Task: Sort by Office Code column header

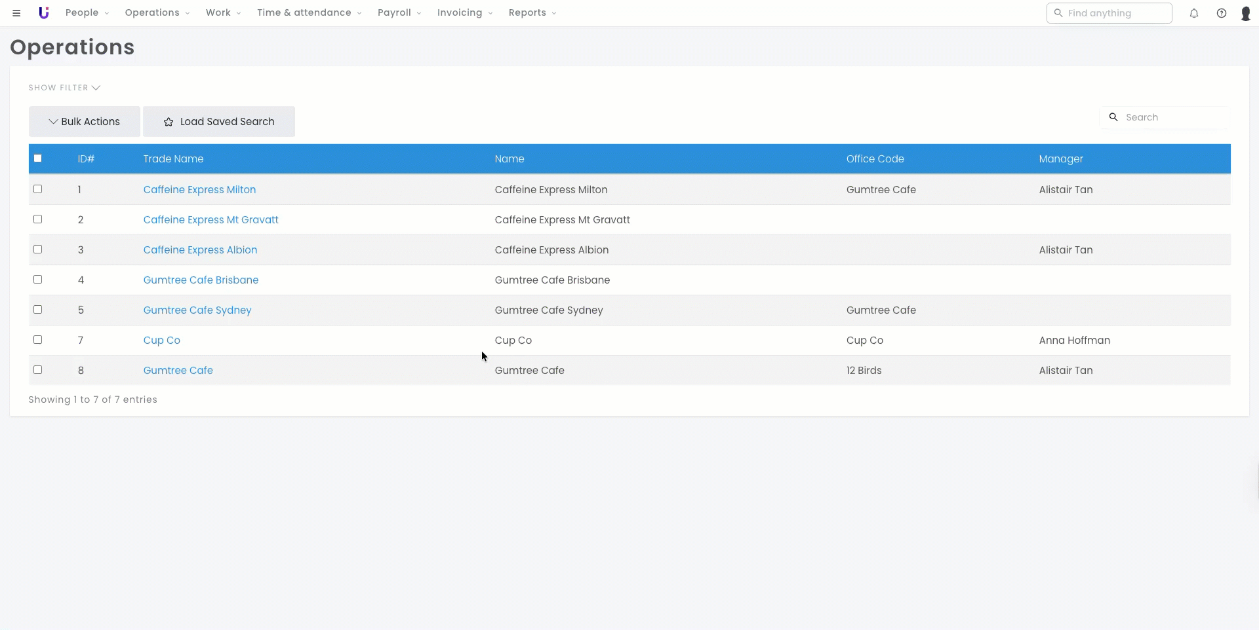Action: (875, 159)
